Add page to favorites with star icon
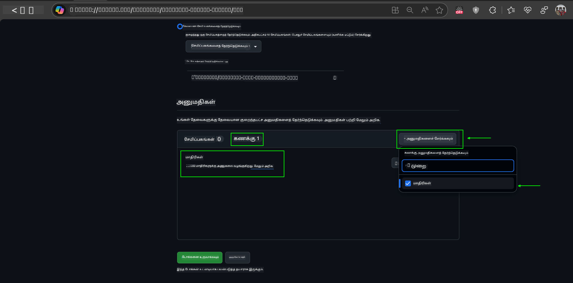Screen dimensions: 573x283 click(439, 10)
